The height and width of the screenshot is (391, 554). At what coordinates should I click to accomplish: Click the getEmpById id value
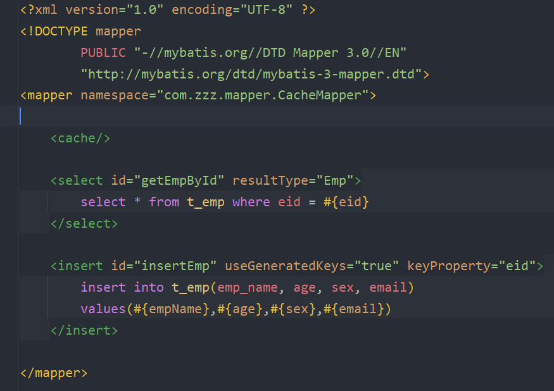pos(179,181)
